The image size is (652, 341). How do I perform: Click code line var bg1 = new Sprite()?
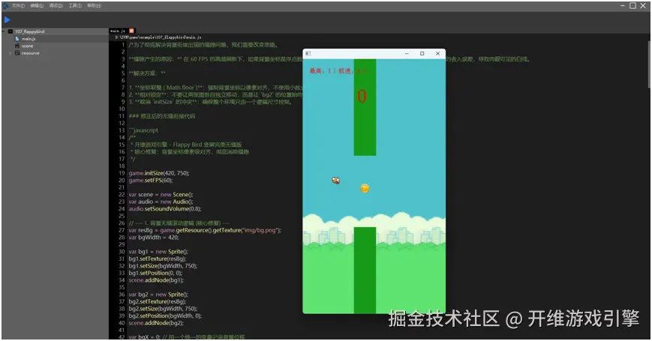point(158,251)
